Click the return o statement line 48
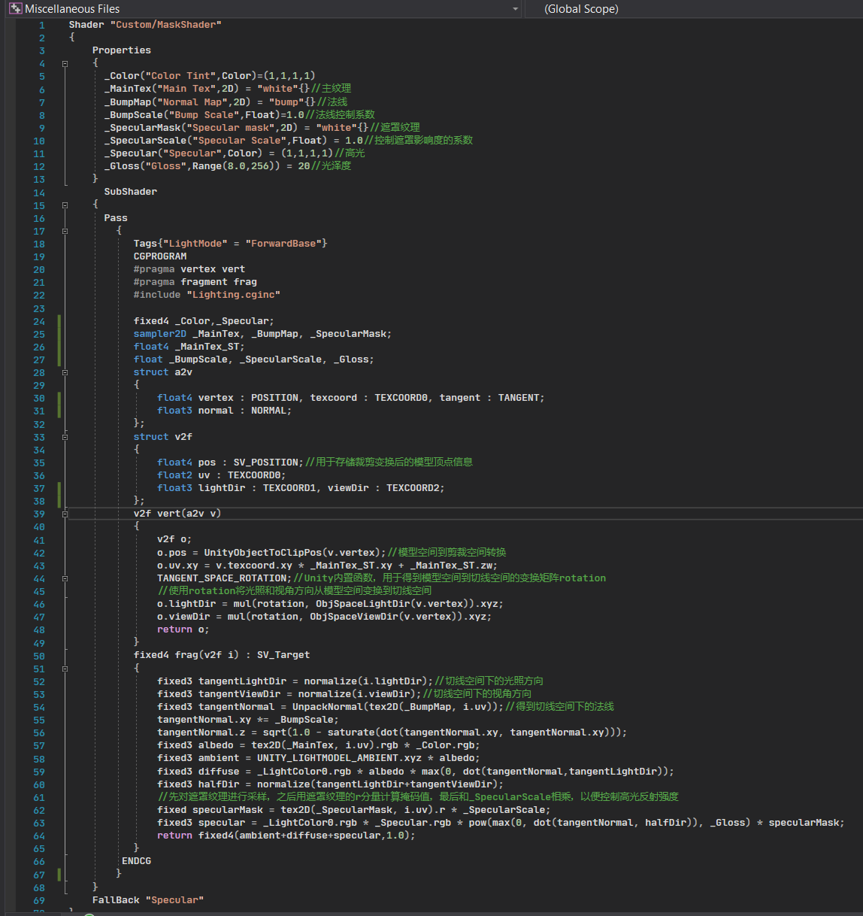863x916 pixels. coord(183,629)
